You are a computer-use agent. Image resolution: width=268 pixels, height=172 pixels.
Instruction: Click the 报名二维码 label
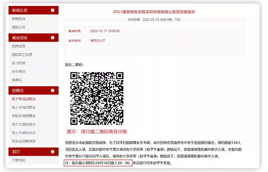[x=74, y=65]
